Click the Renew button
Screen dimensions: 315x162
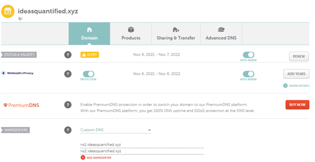299,57
